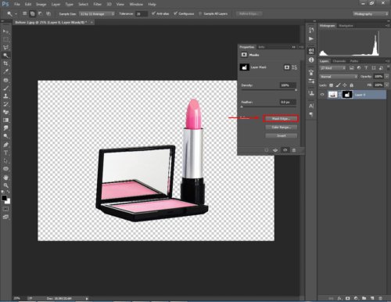Select the Hand tool
Screen dimensions: 391x302
[x=5, y=178]
